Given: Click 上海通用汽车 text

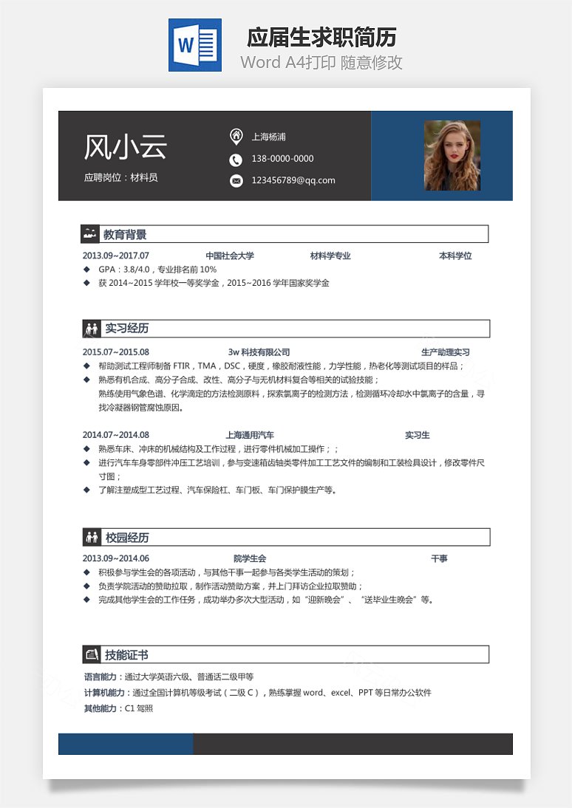Looking at the screenshot, I should coord(250,435).
